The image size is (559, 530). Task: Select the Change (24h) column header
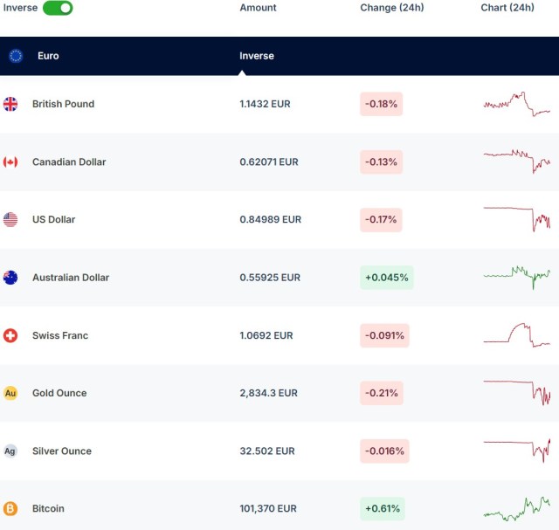coord(391,8)
